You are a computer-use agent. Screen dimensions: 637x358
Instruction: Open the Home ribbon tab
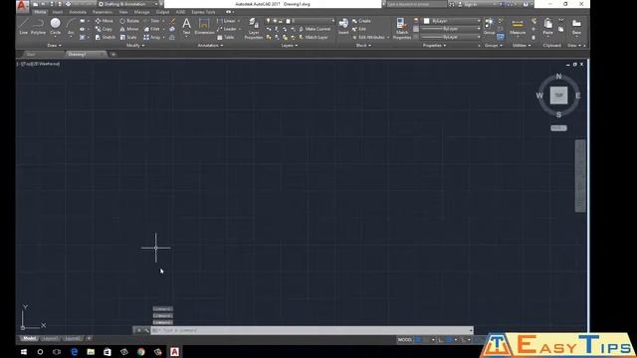coord(40,12)
